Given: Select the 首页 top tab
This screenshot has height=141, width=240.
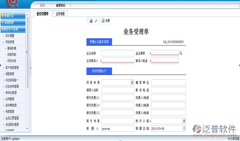Looking at the screenshot, I should point(43,5).
